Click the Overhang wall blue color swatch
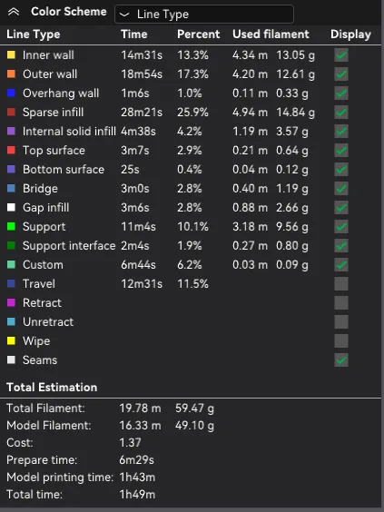384x512 pixels. (x=11, y=94)
